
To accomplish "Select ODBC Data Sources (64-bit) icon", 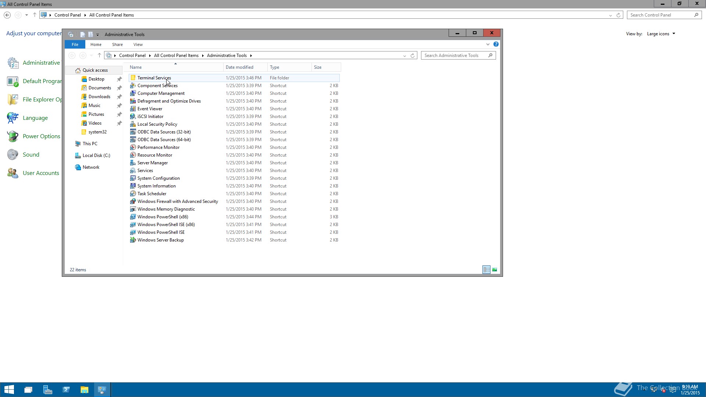I will 133,140.
